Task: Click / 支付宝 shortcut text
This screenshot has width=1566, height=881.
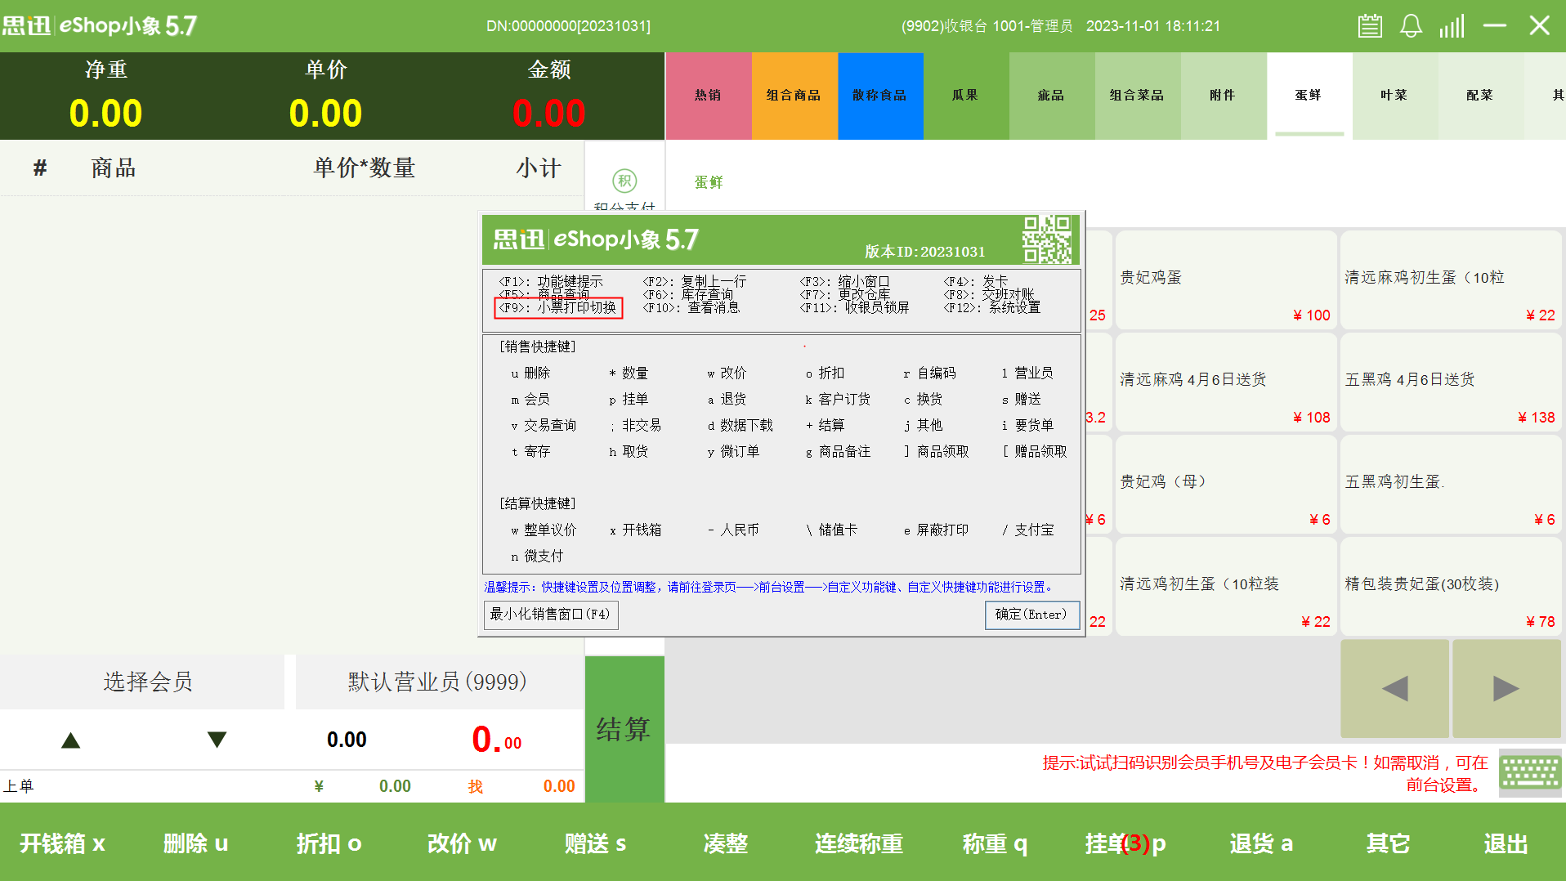Action: [x=1028, y=530]
